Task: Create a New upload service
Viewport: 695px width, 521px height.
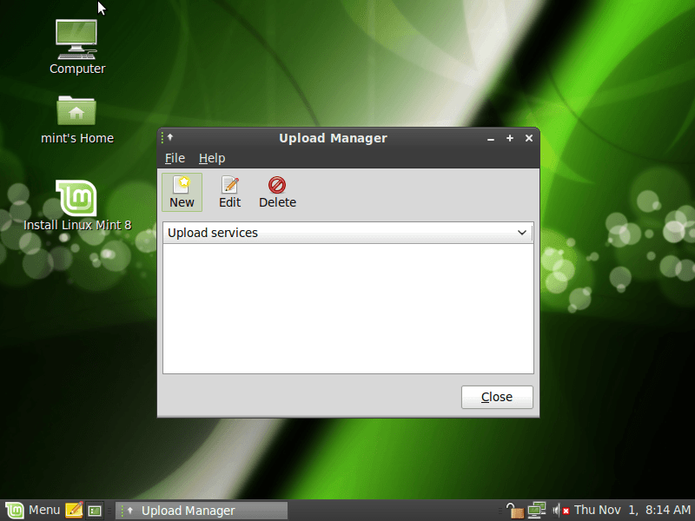Action: (x=182, y=192)
